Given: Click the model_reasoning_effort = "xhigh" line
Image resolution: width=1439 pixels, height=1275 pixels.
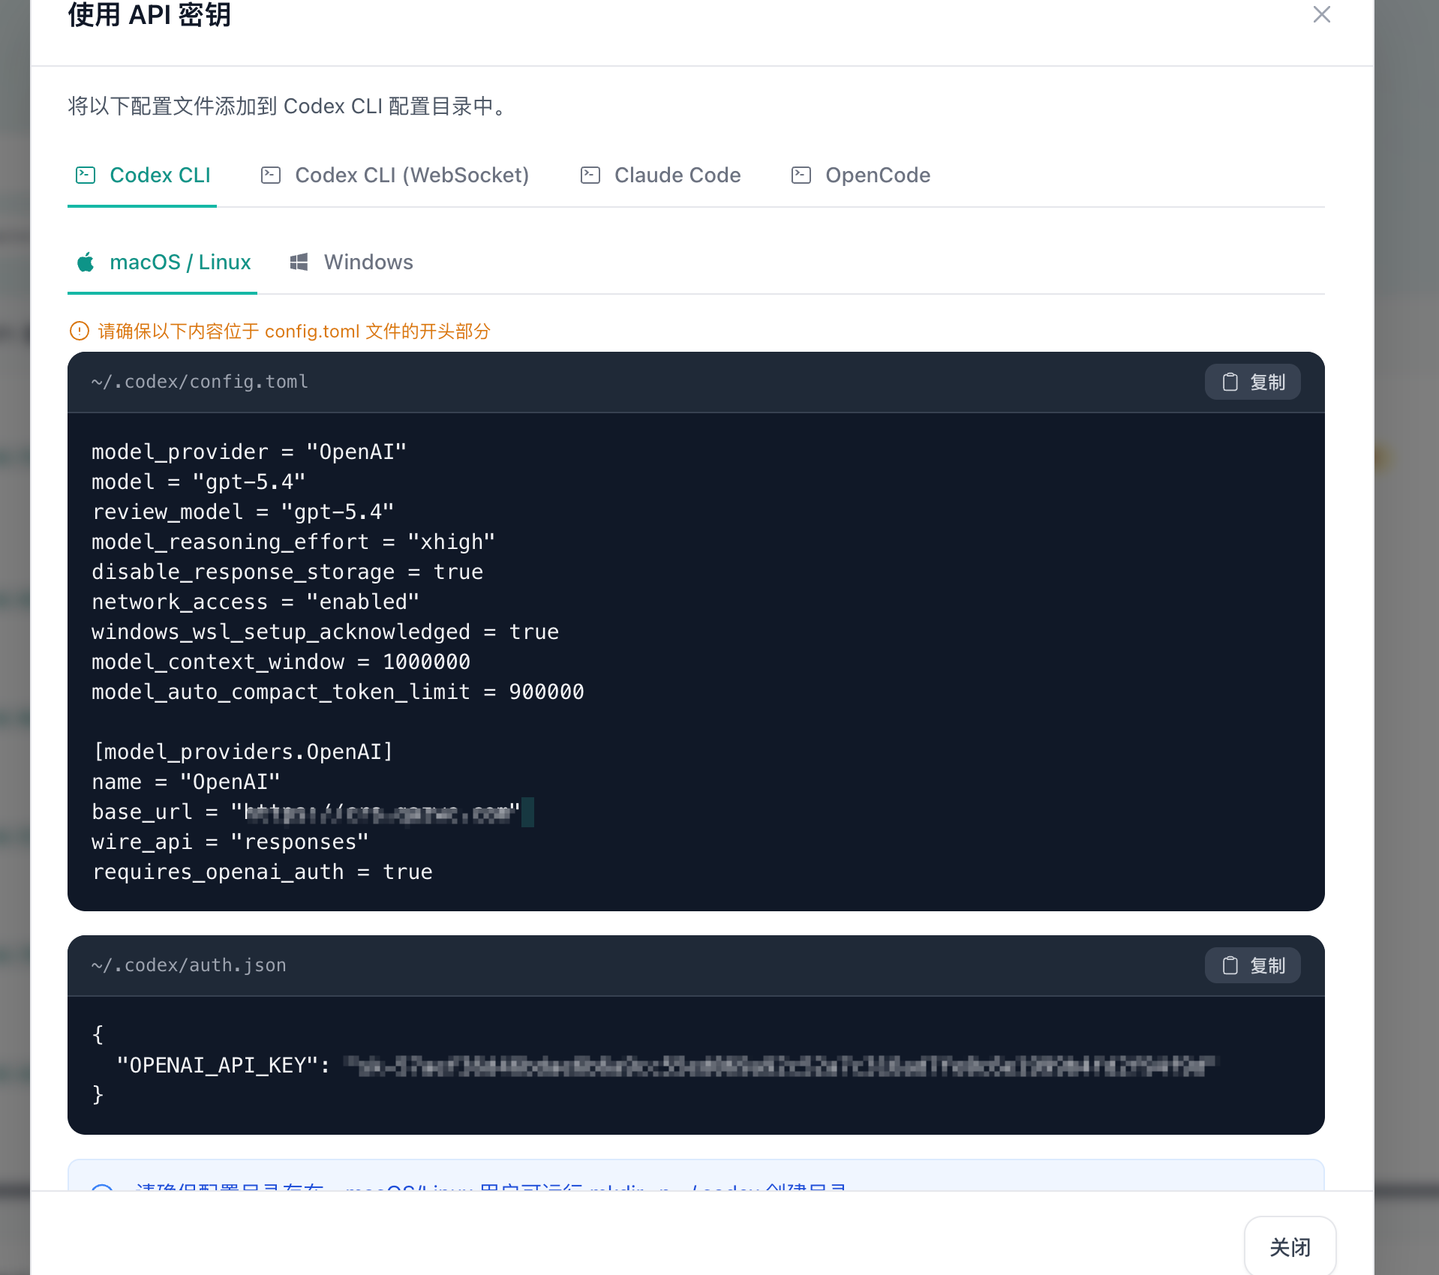Looking at the screenshot, I should (293, 541).
